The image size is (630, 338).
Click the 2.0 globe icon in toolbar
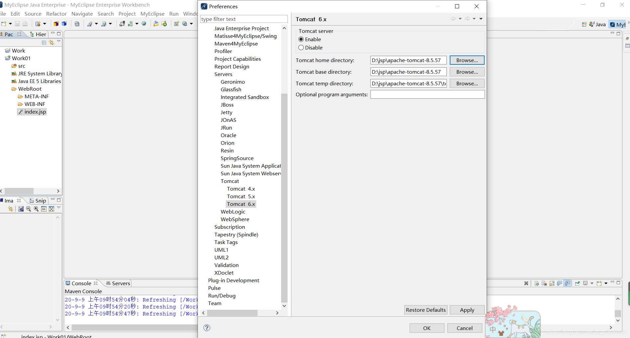(x=77, y=24)
